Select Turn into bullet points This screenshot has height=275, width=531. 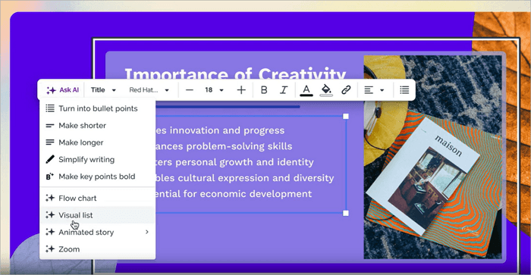coord(98,108)
